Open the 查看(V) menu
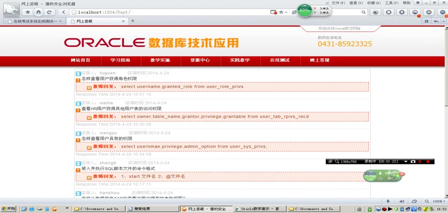 click(x=356, y=3)
